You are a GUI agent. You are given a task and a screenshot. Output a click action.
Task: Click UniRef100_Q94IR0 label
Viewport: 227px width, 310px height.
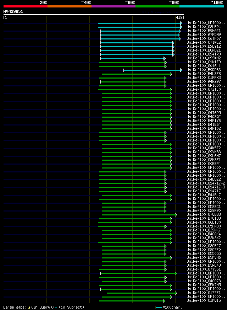click(204, 54)
